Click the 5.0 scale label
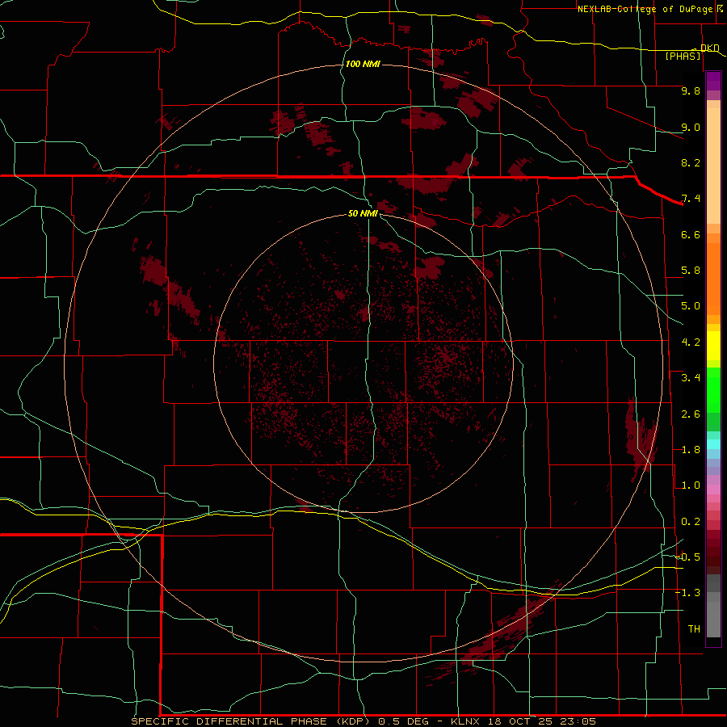 691,306
